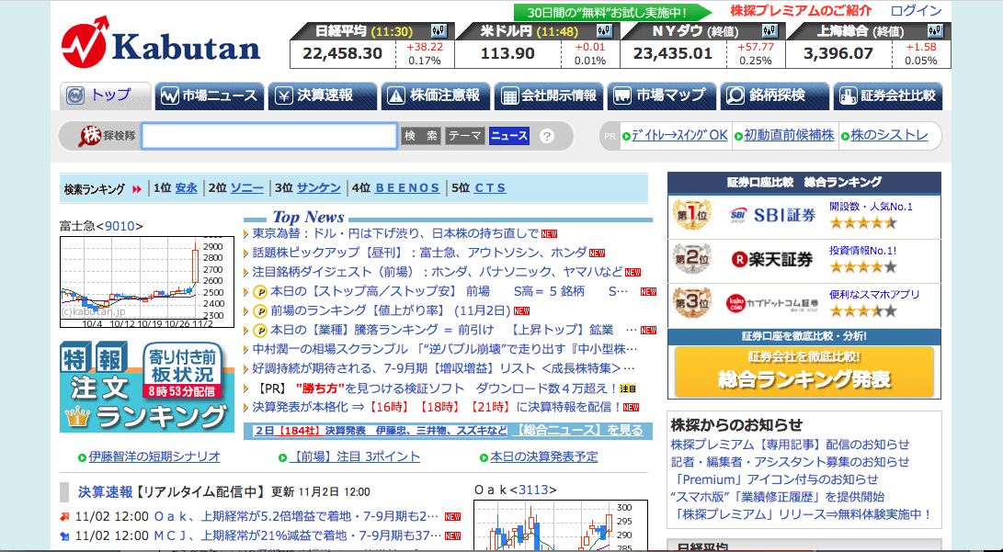Click the 特報 注文ランキング banner
This screenshot has height=552, width=1003.
pos(145,387)
